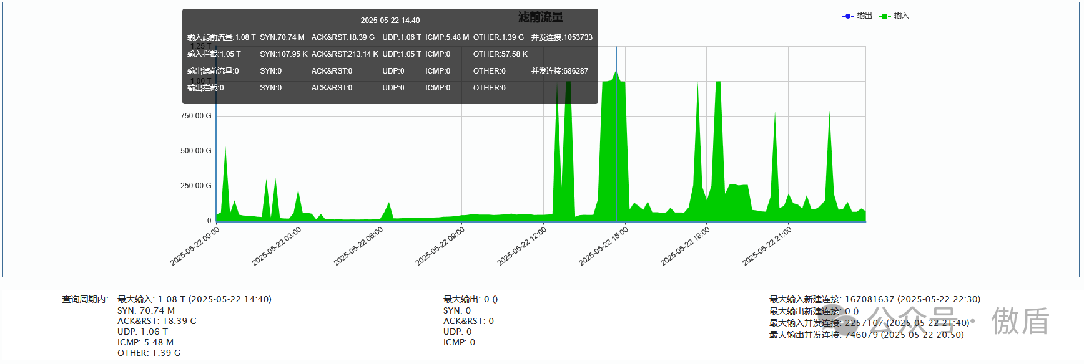Image resolution: width=1084 pixels, height=364 pixels.
Task: Click the OTHER: 1.39 G summary value
Action: point(149,353)
